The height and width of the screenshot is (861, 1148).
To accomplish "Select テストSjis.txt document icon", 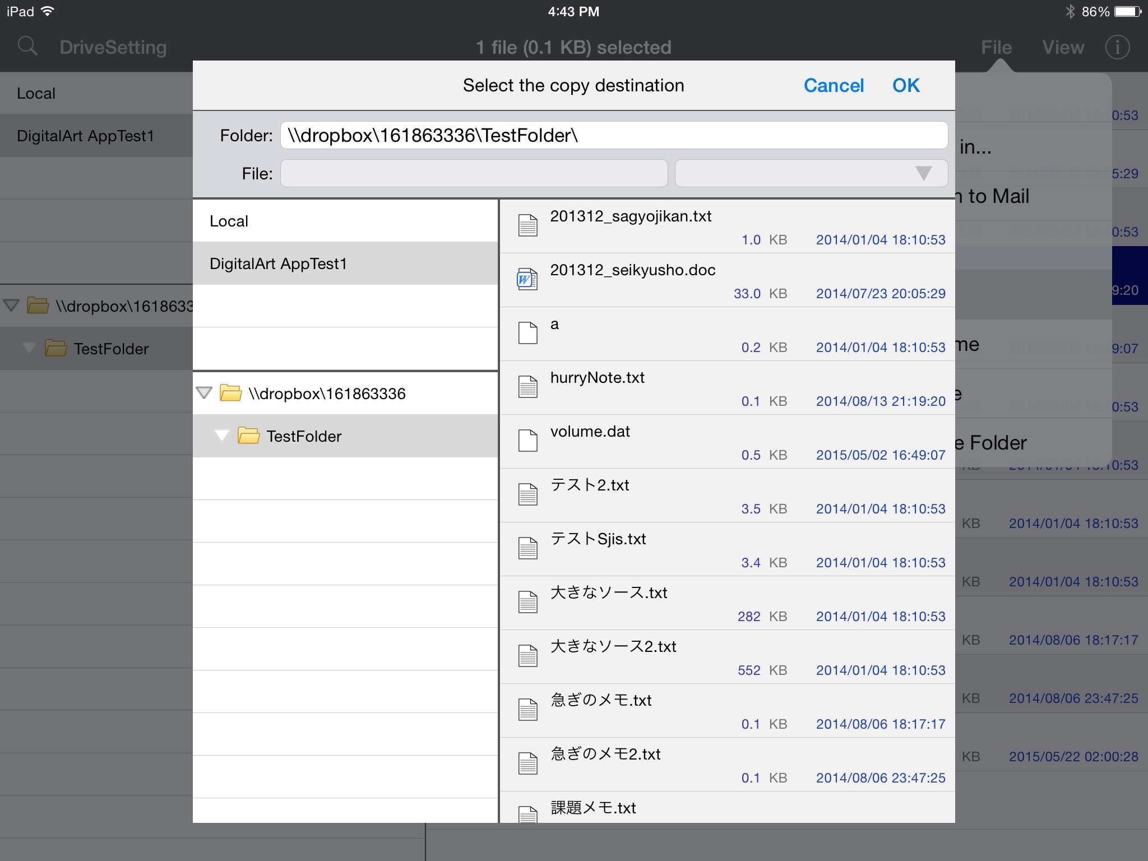I will tap(527, 548).
